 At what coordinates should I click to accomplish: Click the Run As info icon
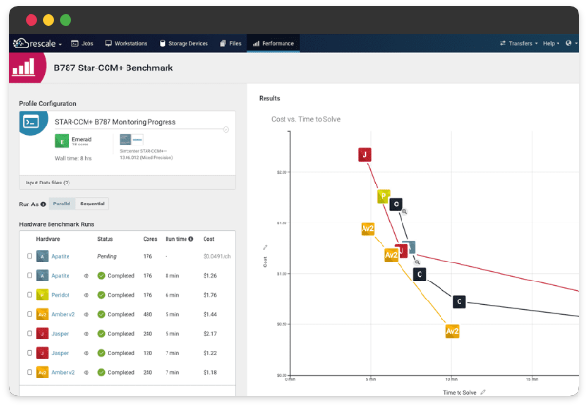pos(43,203)
